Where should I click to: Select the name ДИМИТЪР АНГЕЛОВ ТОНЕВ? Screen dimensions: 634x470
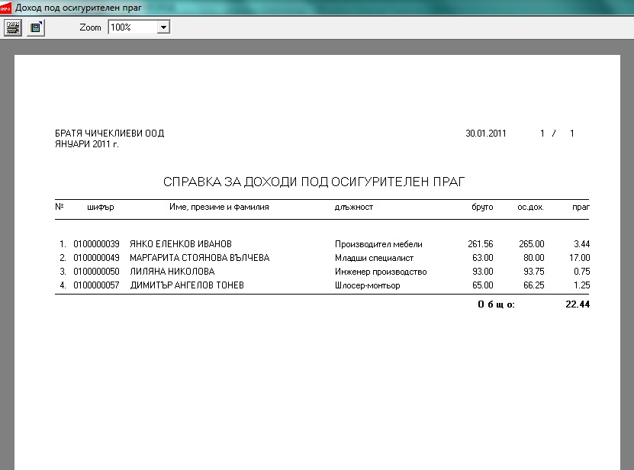(x=187, y=285)
